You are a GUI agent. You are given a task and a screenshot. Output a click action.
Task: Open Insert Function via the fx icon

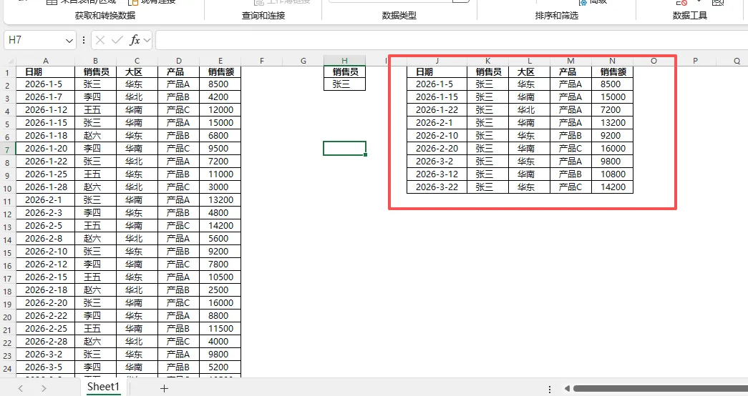point(135,40)
